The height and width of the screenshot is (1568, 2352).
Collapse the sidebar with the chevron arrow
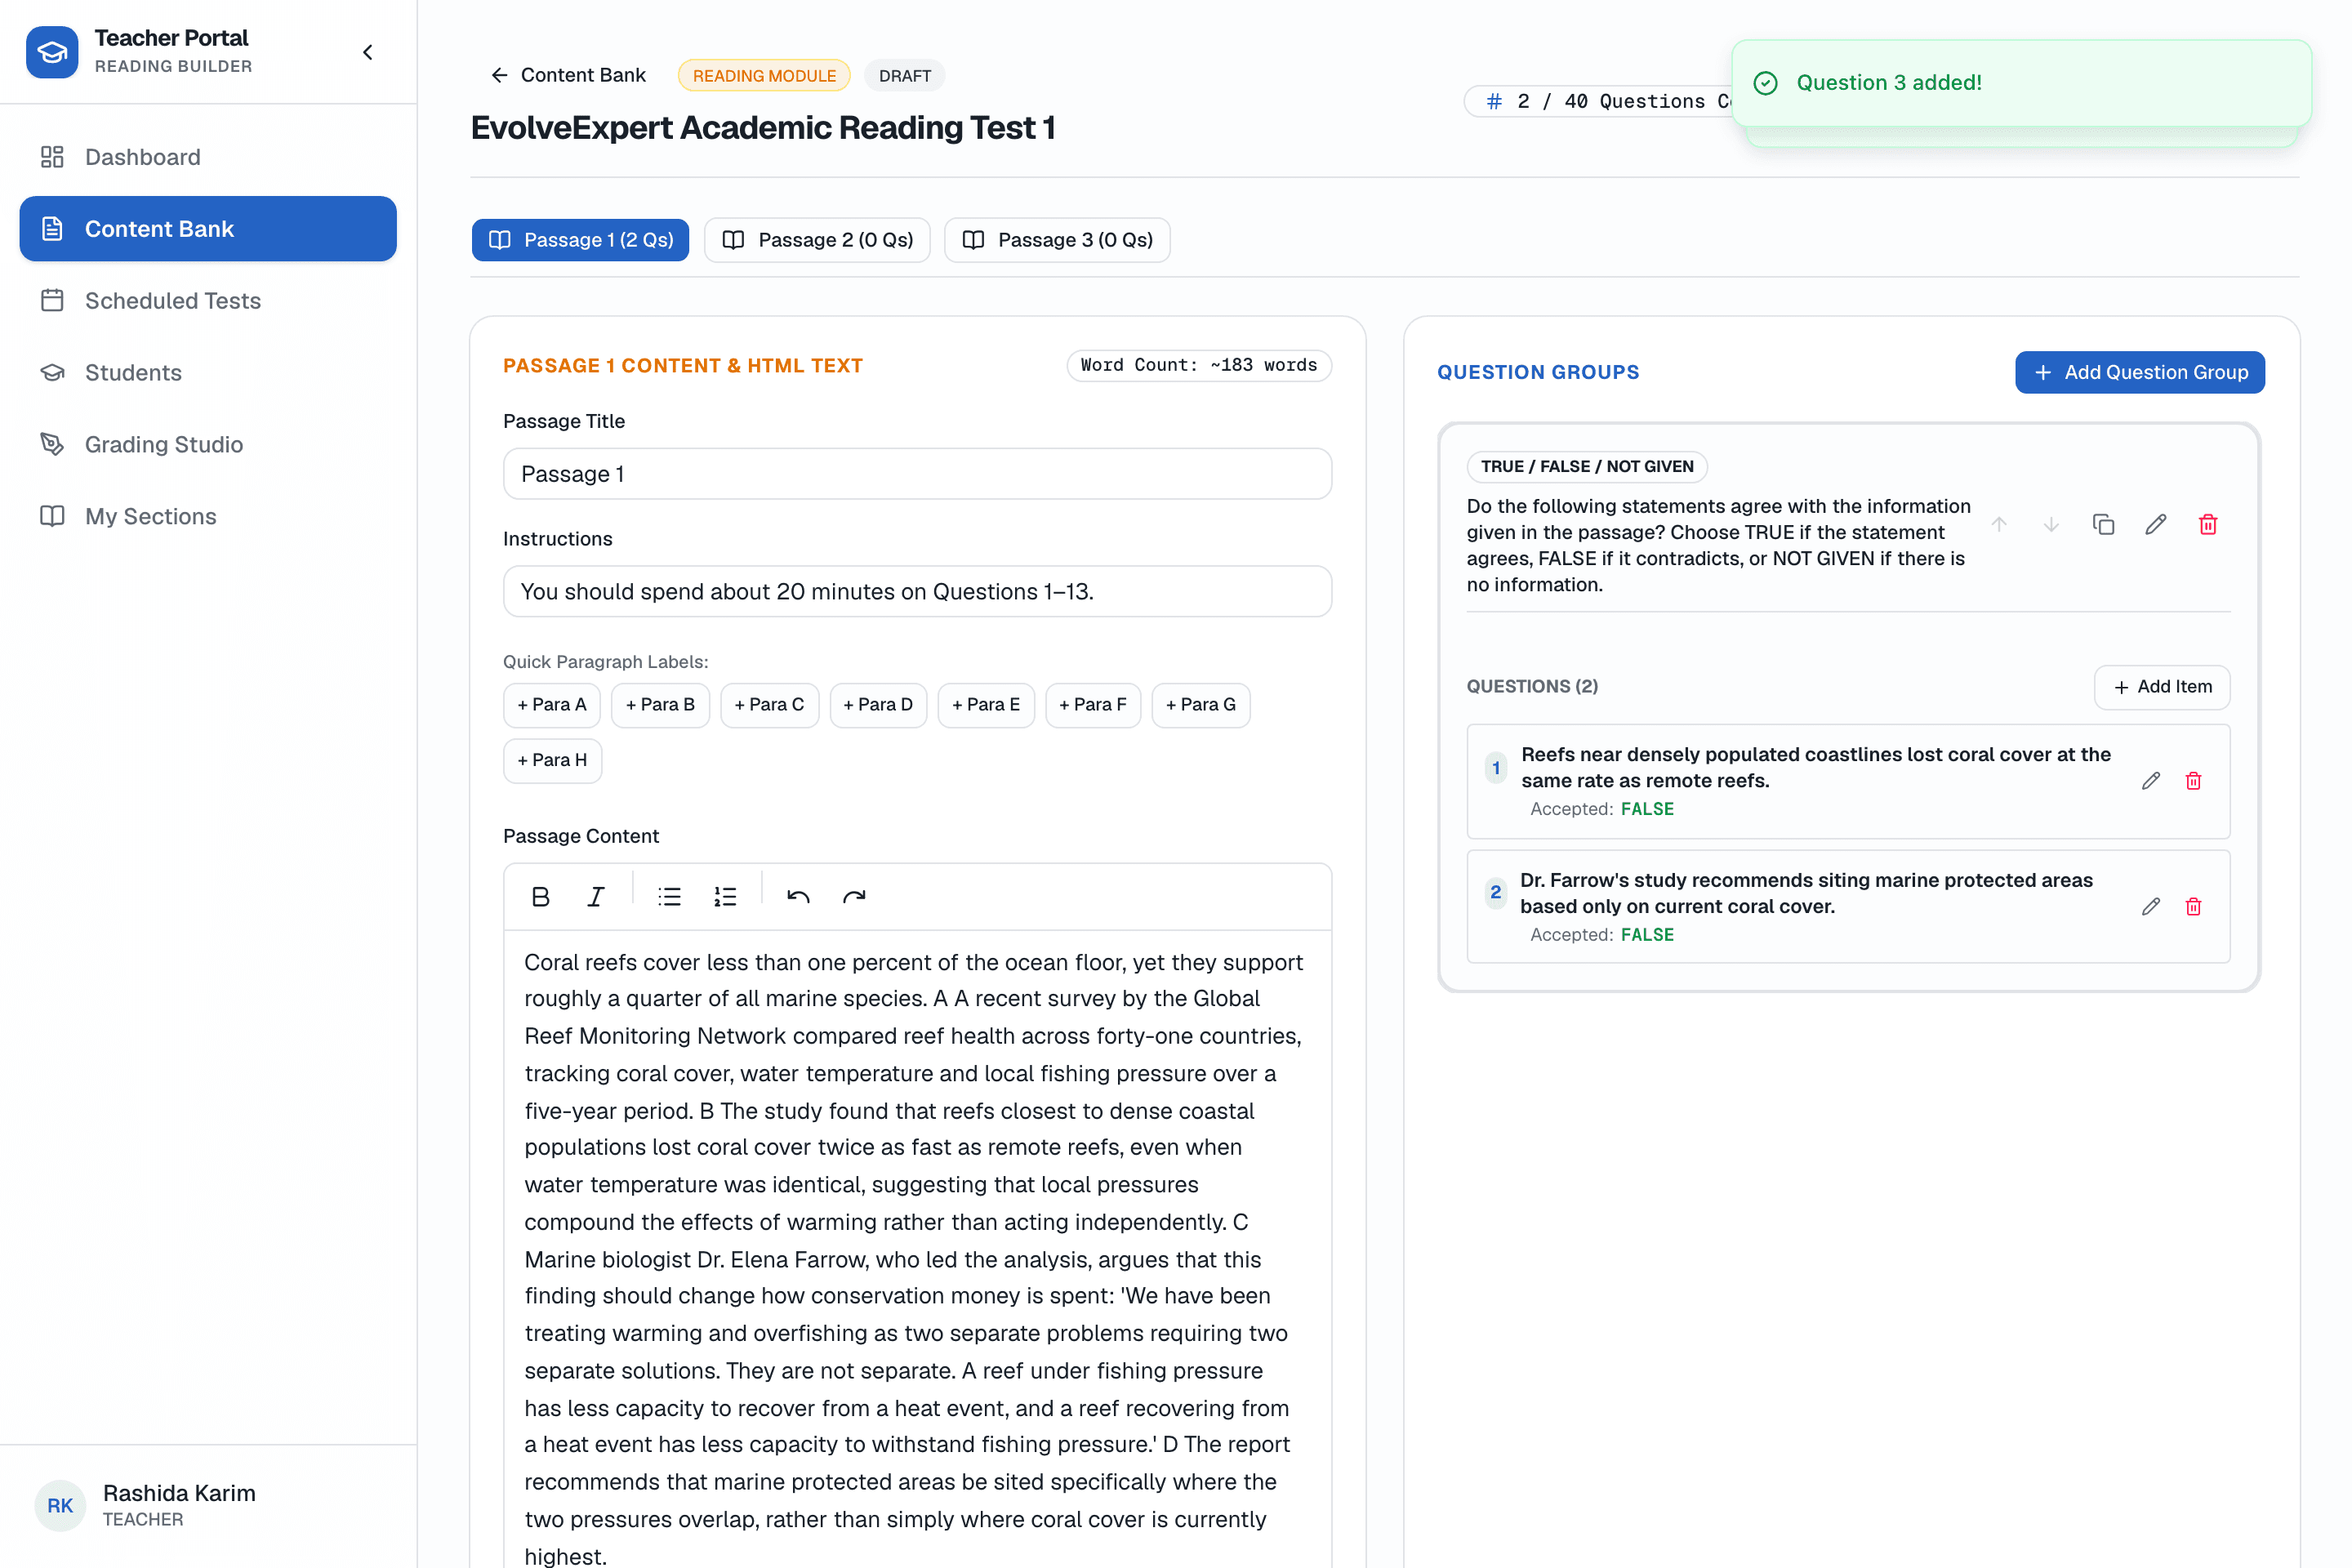[368, 52]
